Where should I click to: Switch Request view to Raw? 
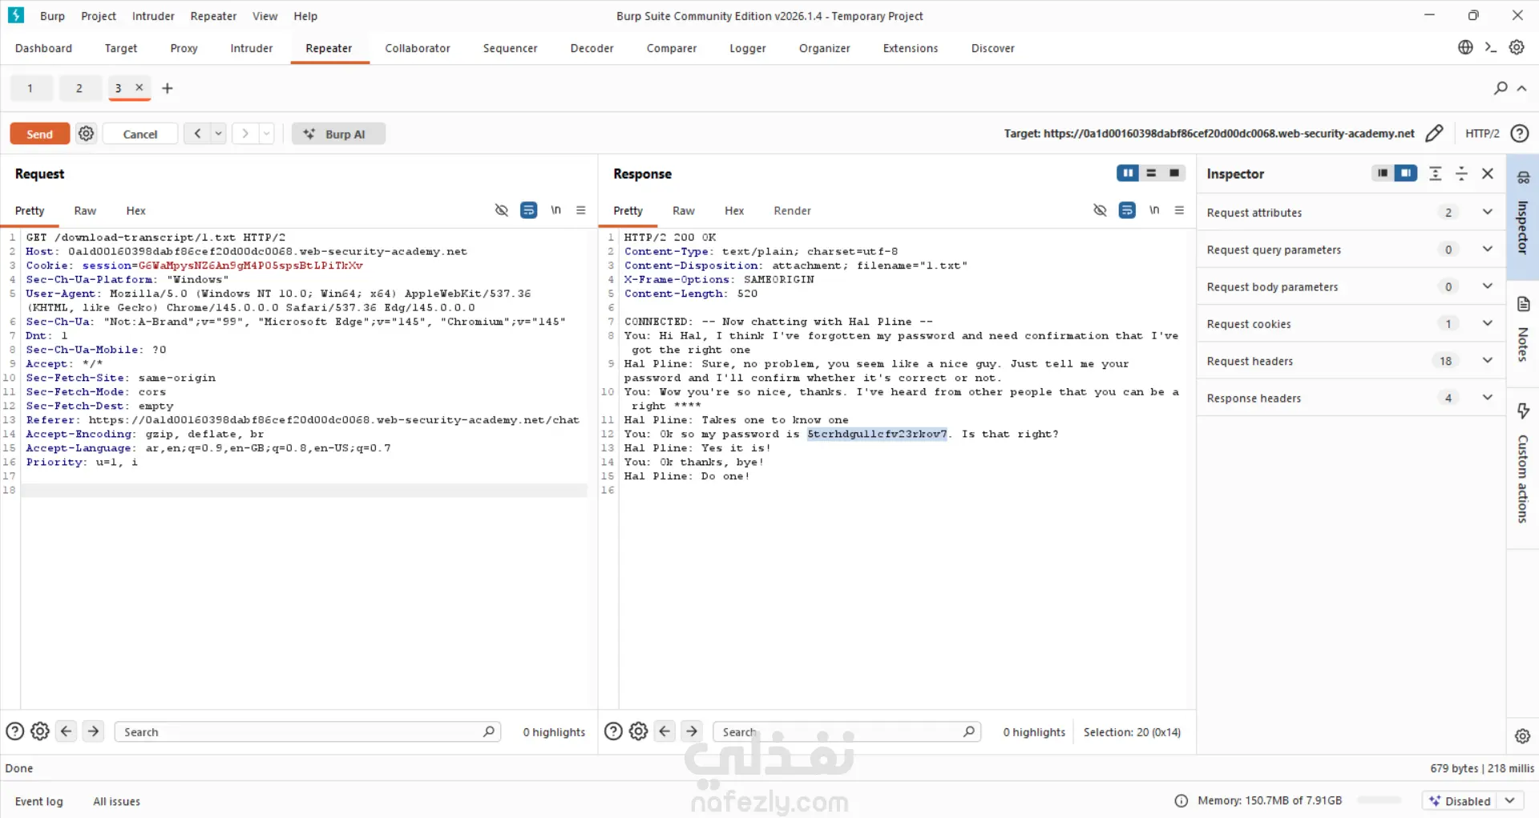point(85,210)
